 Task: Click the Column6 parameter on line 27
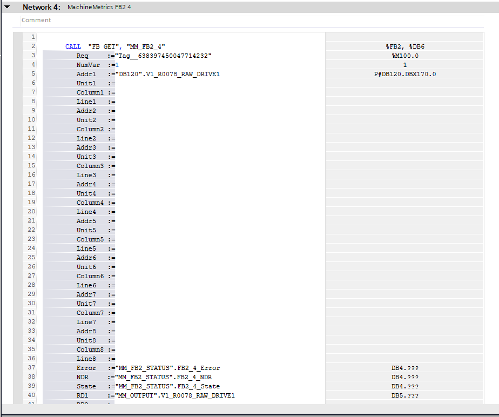point(90,277)
